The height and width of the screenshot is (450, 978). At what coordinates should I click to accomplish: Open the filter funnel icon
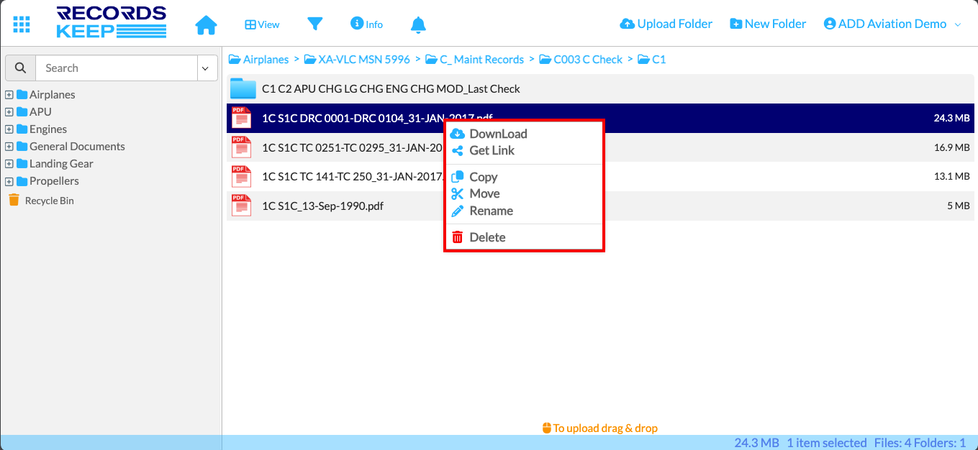314,24
